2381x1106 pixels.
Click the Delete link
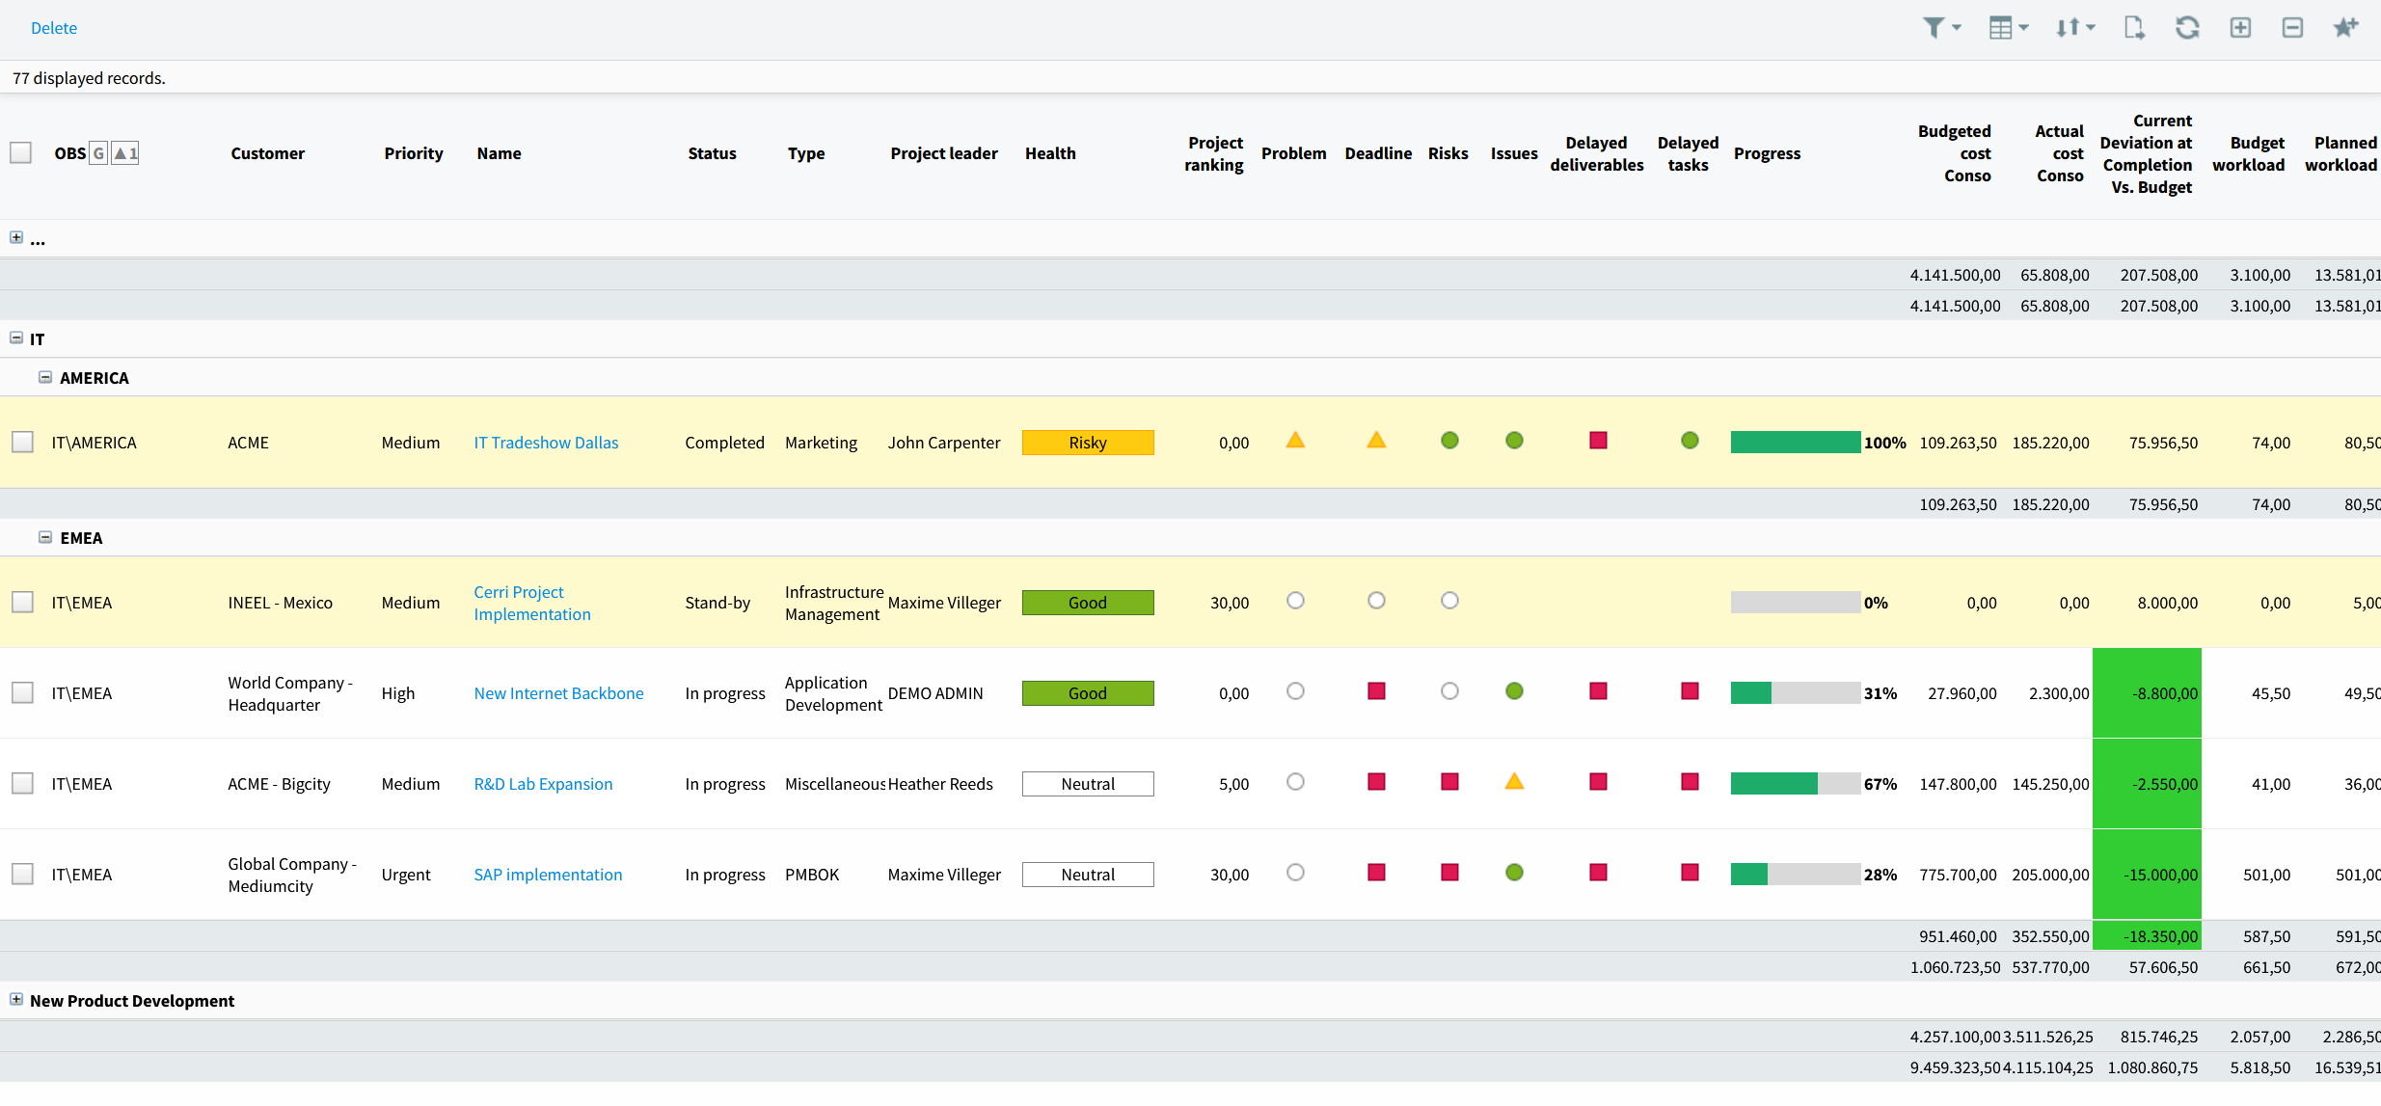[54, 28]
